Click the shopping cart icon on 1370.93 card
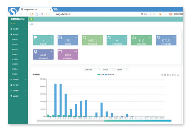The width and height of the screenshot is (190, 131). click(x=158, y=37)
